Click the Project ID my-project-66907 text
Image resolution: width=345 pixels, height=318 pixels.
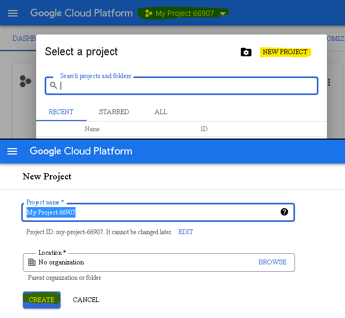[99, 232]
